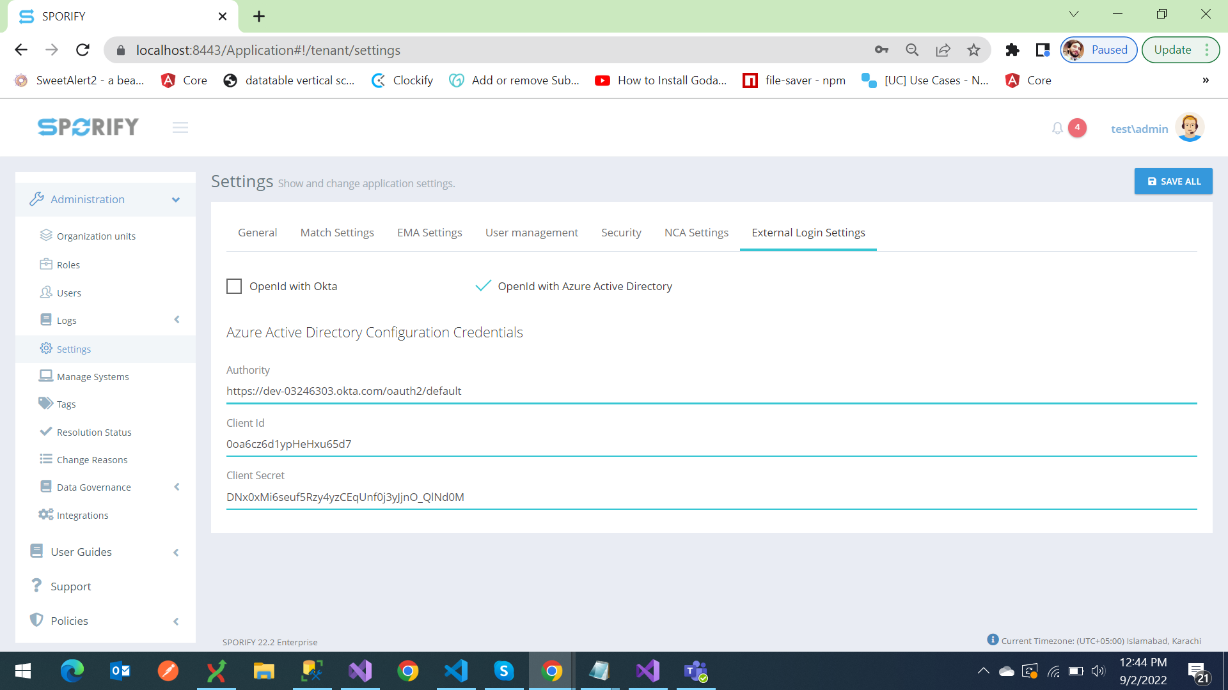Expand the Data Governance submenu
Viewport: 1228px width, 690px height.
[177, 486]
